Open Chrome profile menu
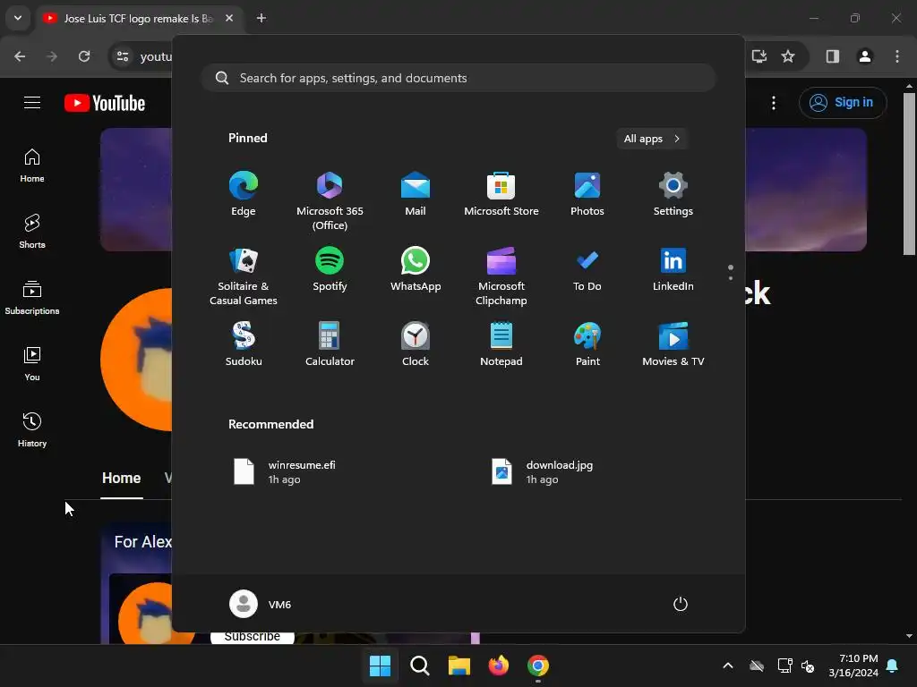917x687 pixels. click(865, 56)
